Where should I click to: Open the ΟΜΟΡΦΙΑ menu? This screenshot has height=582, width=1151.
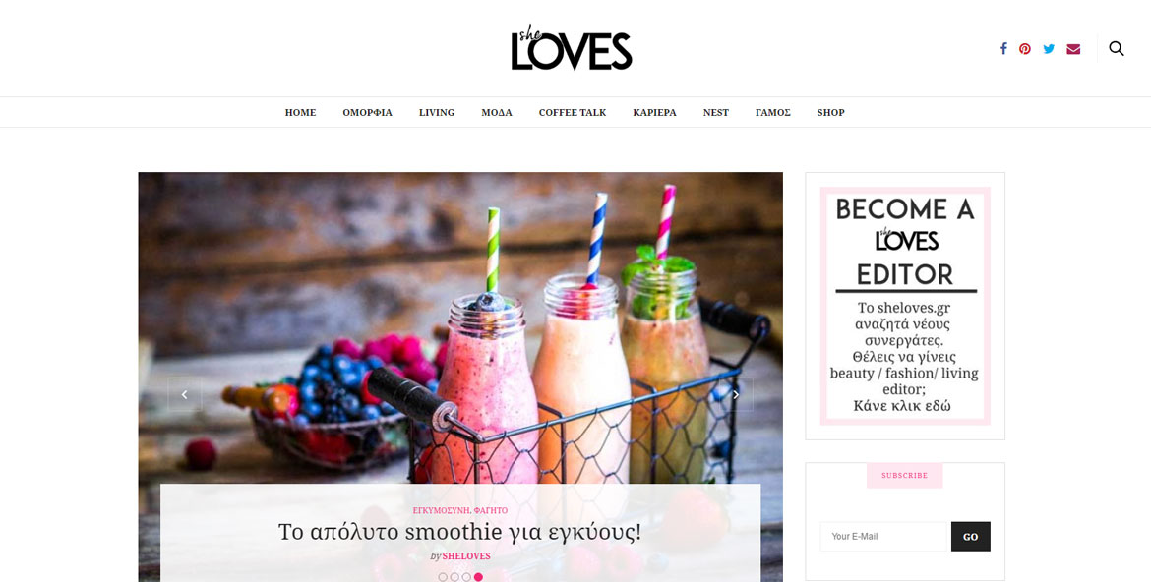[367, 112]
